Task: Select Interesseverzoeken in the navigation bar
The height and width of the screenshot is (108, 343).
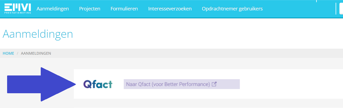Action: [170, 9]
